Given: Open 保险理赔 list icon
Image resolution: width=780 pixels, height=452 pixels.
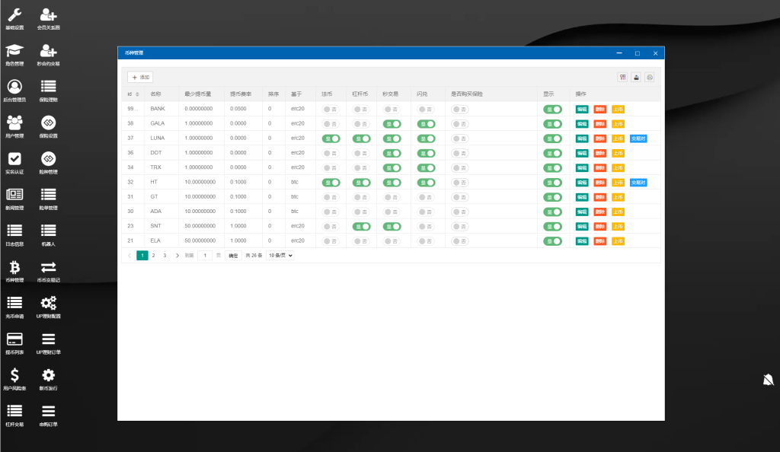Looking at the screenshot, I should pyautogui.click(x=48, y=87).
